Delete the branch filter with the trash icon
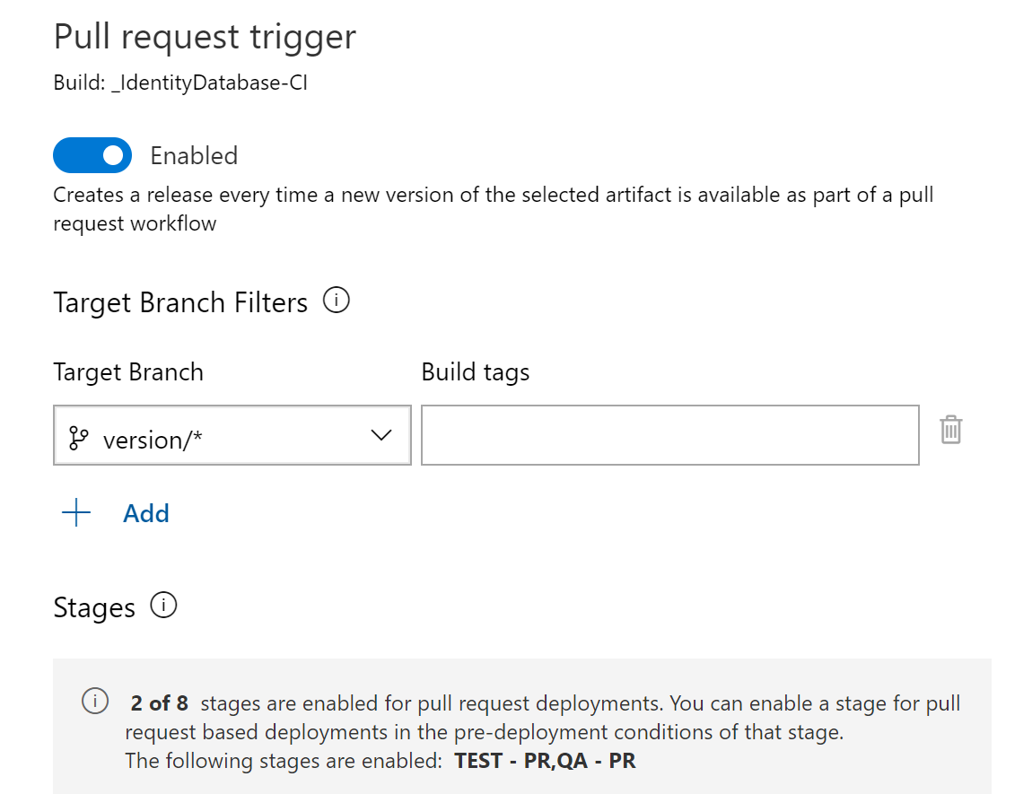 [x=950, y=431]
